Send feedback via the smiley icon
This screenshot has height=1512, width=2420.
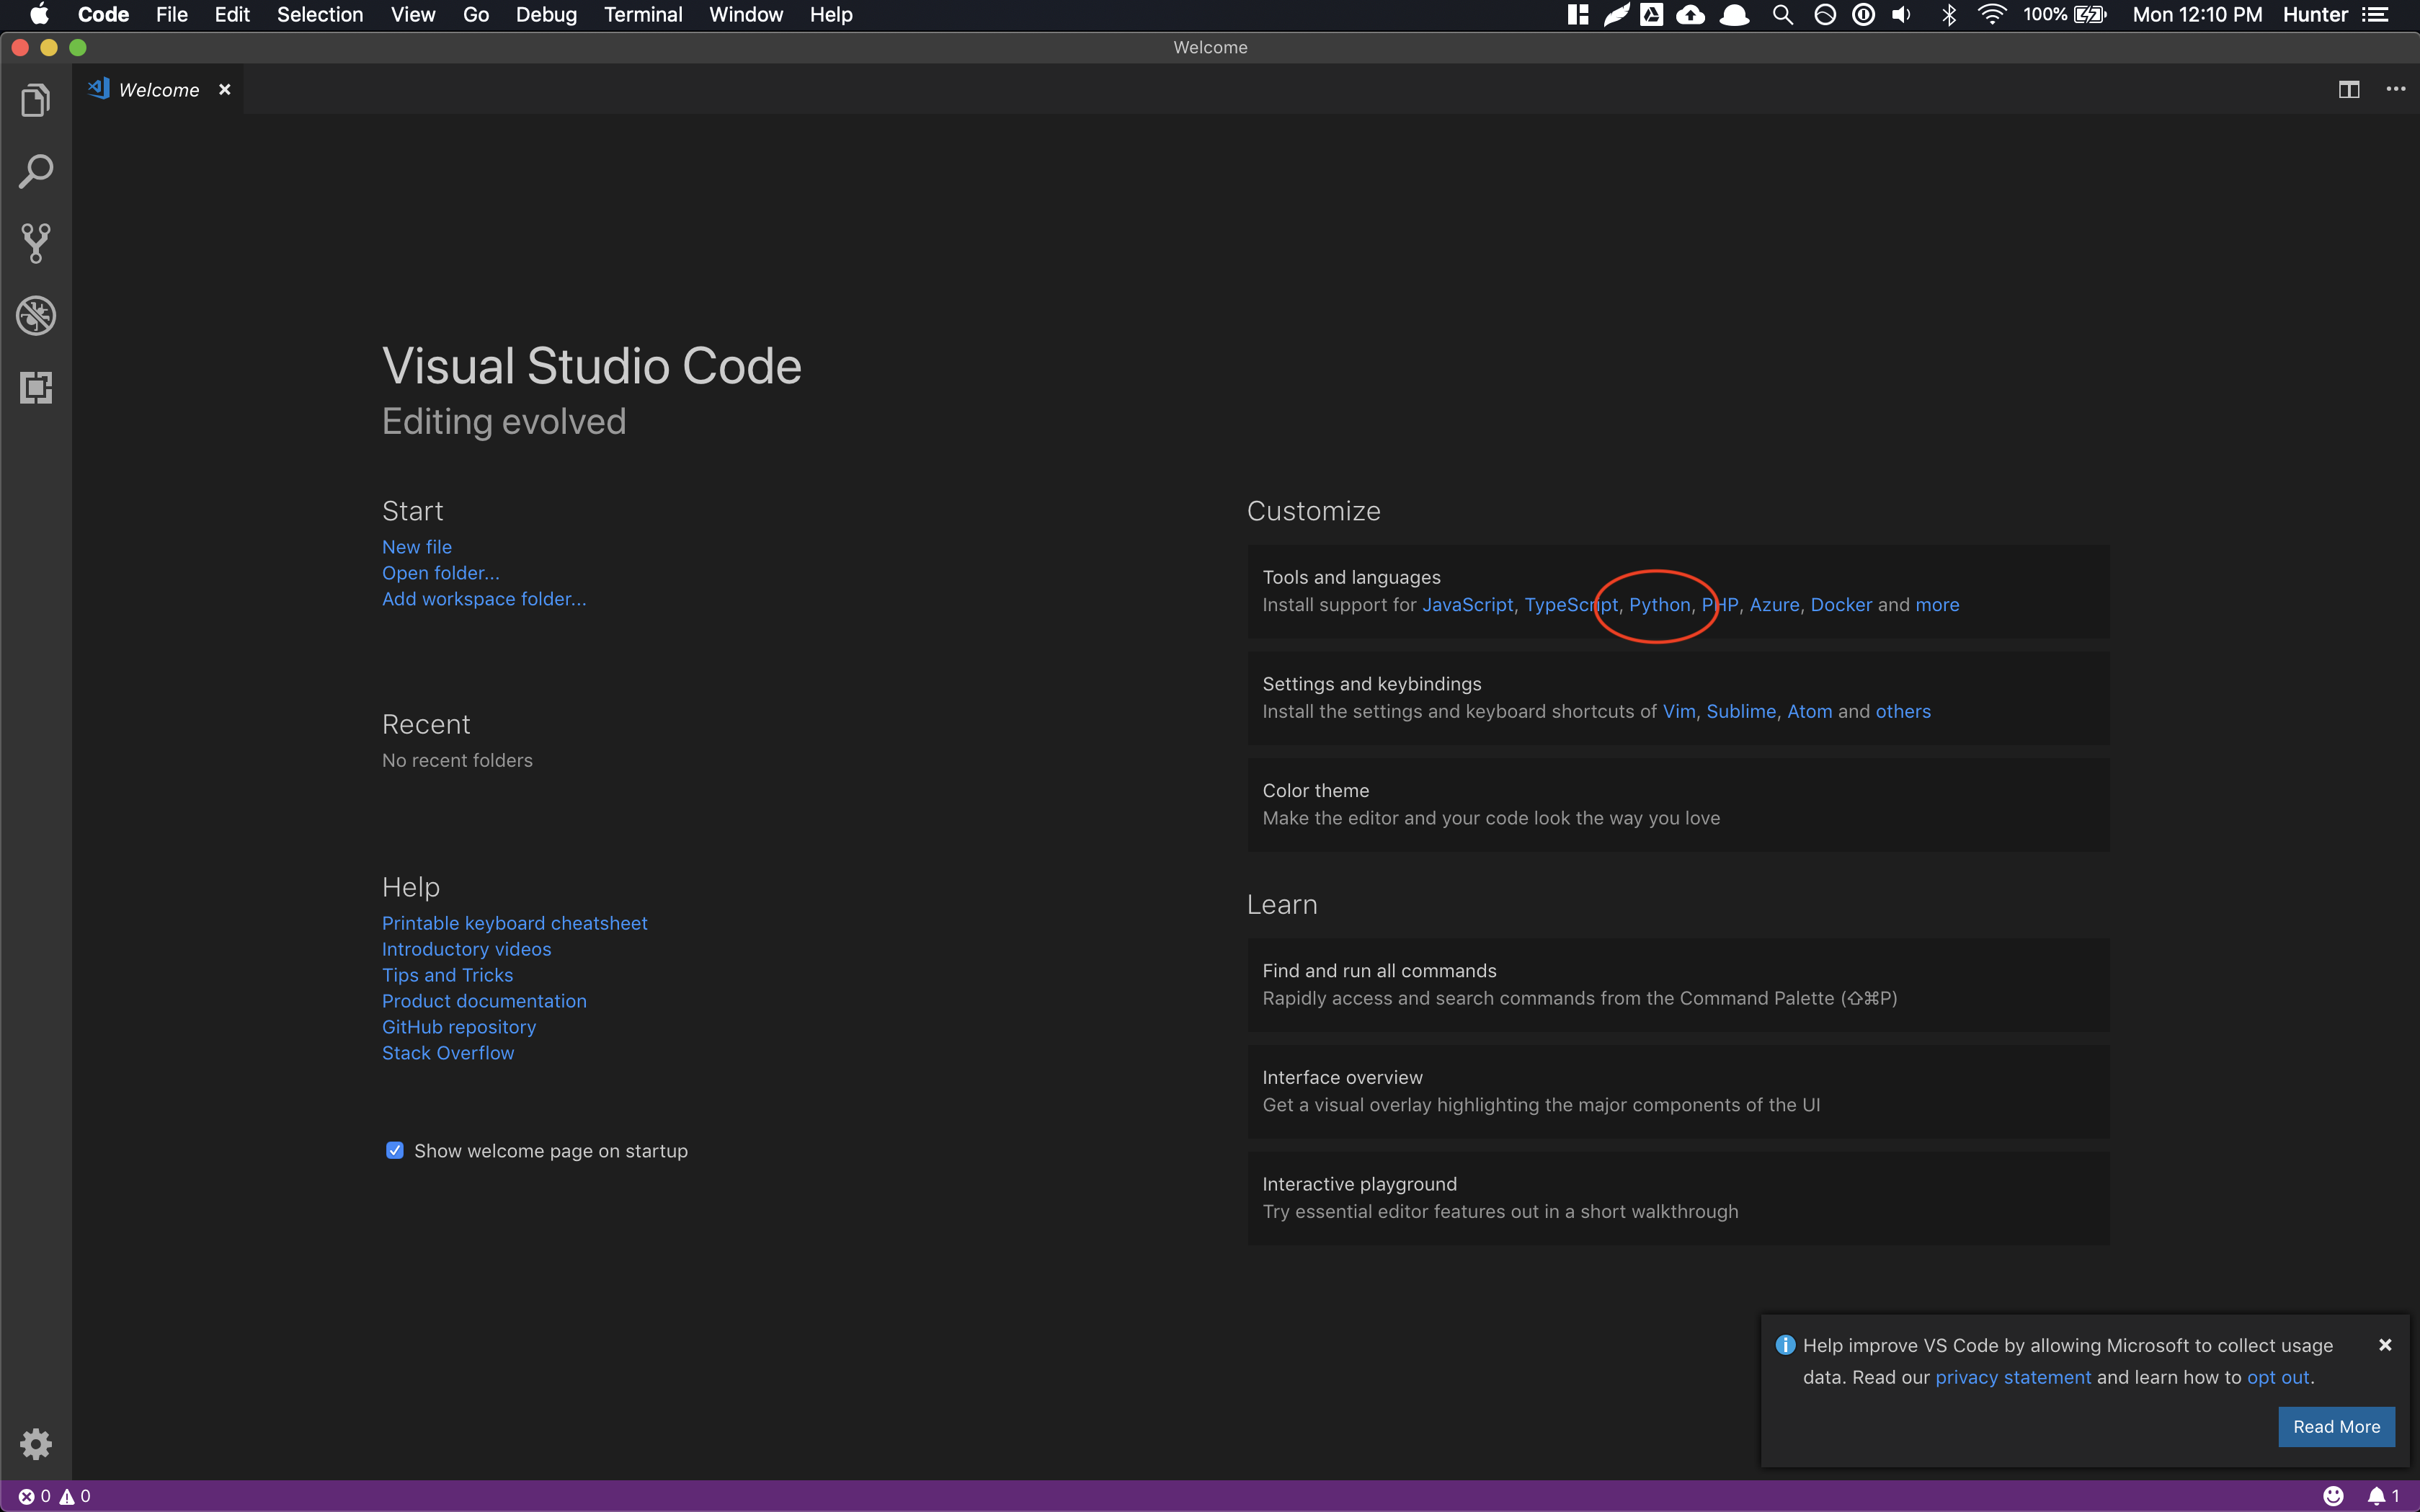(2333, 1495)
